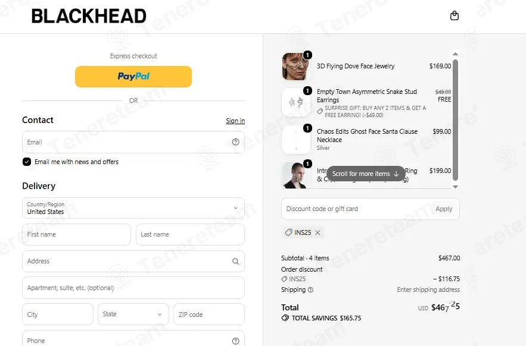Uncheck Email me with news and offers
This screenshot has width=526, height=346.
(27, 162)
